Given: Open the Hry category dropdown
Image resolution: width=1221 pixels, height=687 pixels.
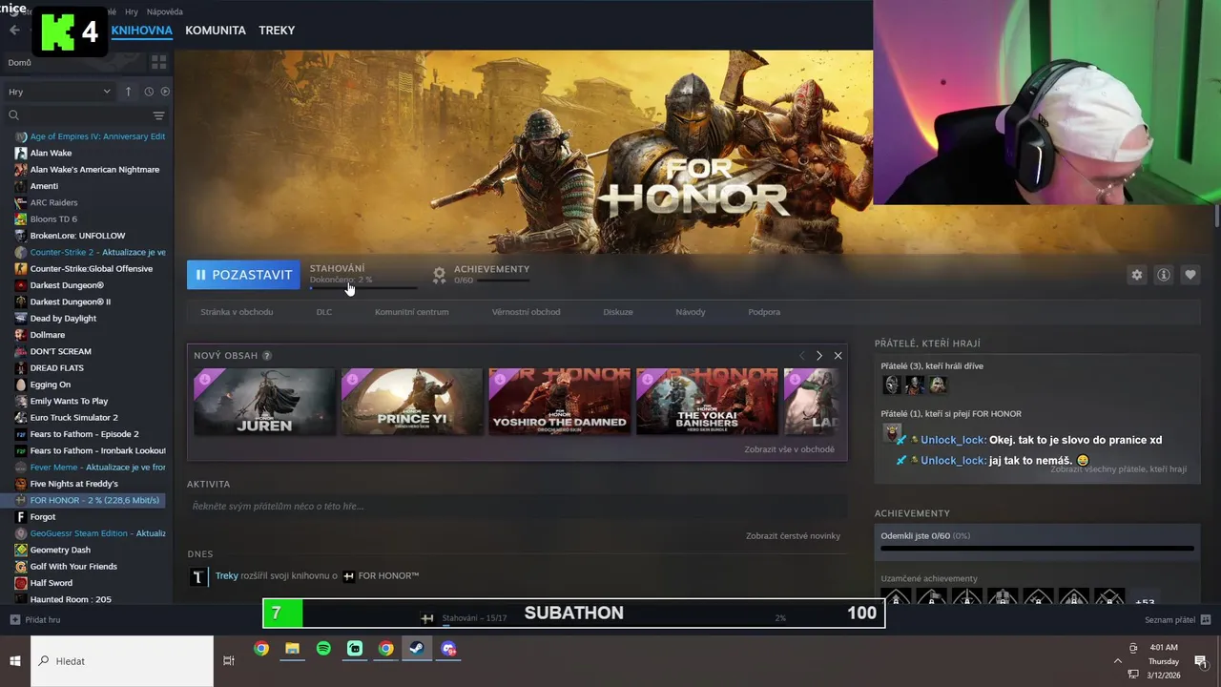Looking at the screenshot, I should (x=59, y=92).
